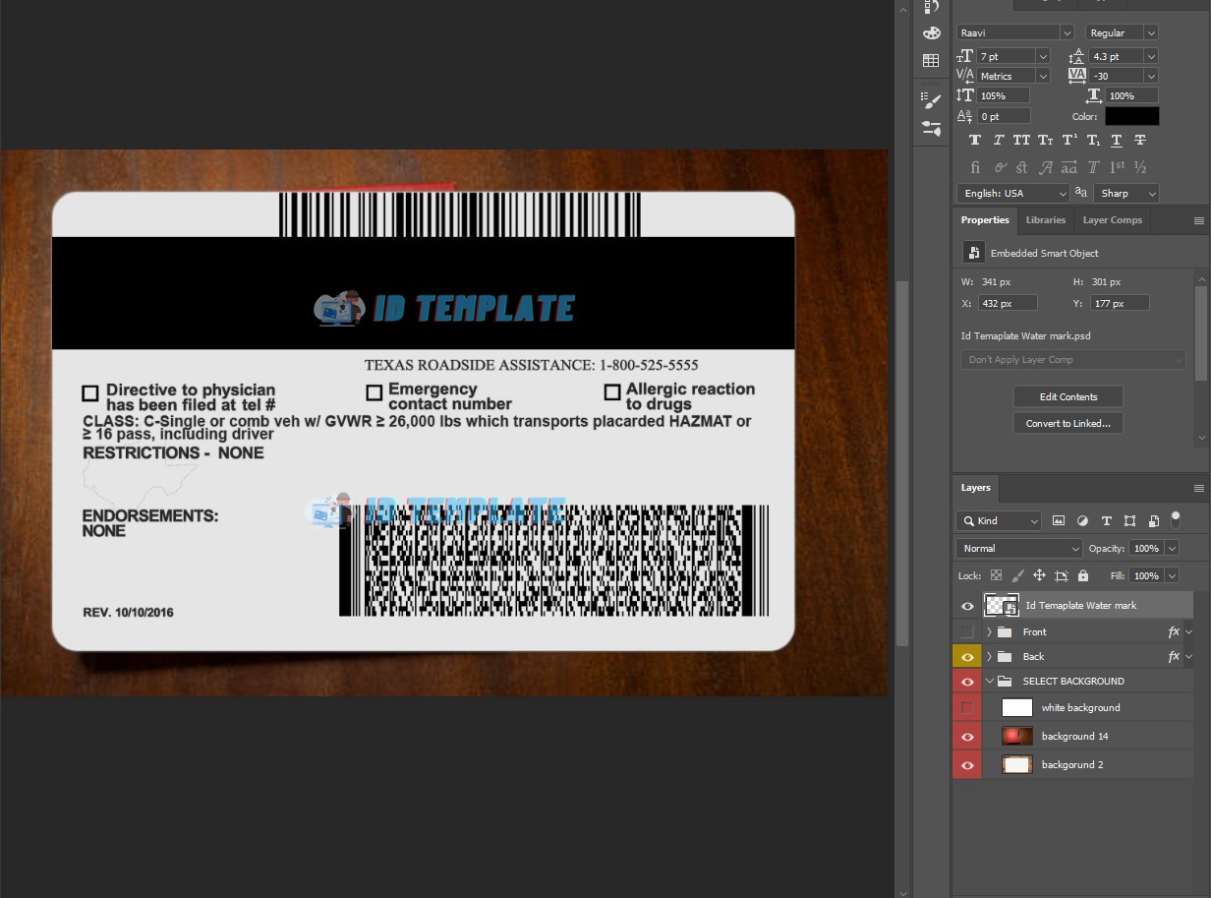Image resolution: width=1211 pixels, height=898 pixels.
Task: Toggle Faux Bold text style
Action: coord(975,142)
